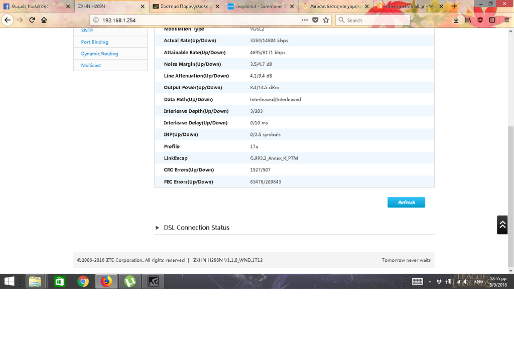The height and width of the screenshot is (361, 514).
Task: Click the forward navigation arrow
Action: point(20,20)
